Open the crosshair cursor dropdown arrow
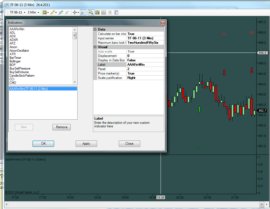Viewport: 270px width, 209px height. point(78,13)
